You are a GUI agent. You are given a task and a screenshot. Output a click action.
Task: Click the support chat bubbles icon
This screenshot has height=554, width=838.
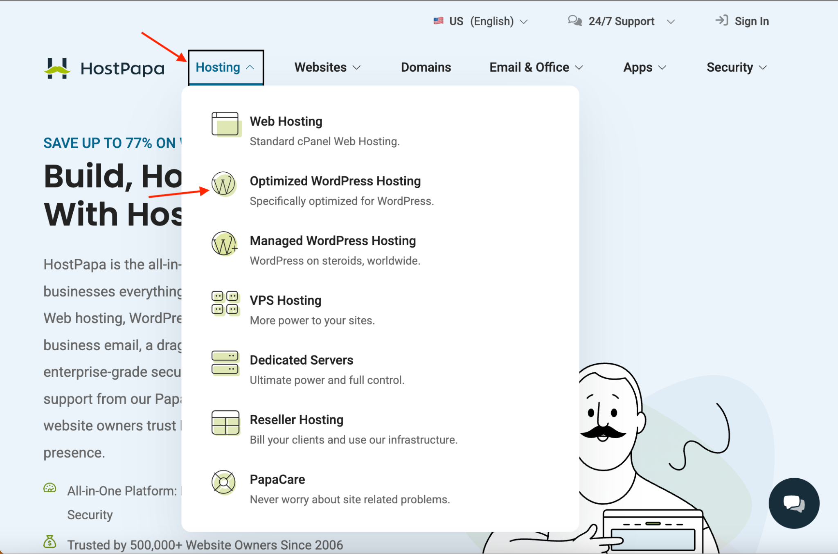pyautogui.click(x=574, y=20)
